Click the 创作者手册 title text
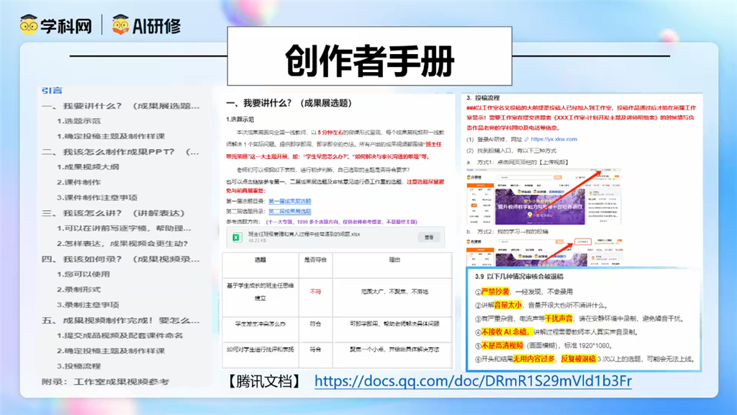737x415 pixels. point(369,61)
